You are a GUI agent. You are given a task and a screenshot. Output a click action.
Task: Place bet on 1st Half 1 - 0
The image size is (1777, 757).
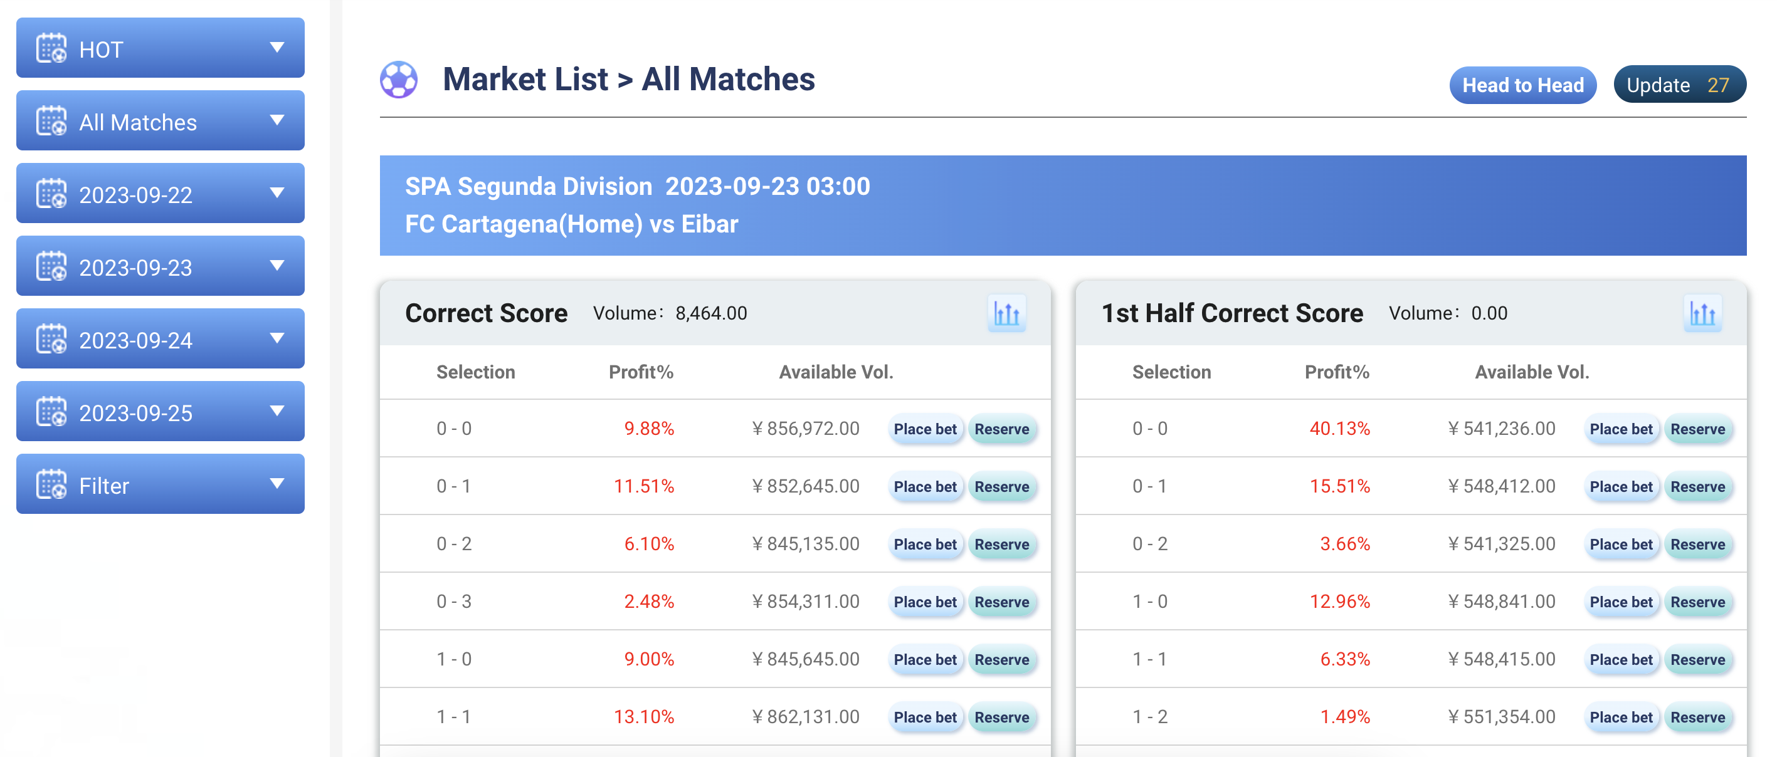[x=1620, y=602]
